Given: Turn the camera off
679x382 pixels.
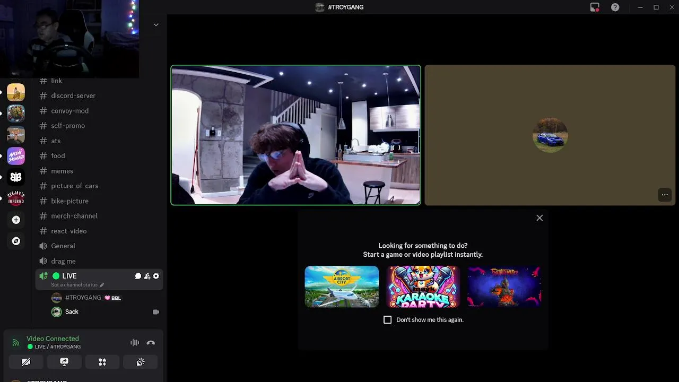Looking at the screenshot, I should coord(26,362).
